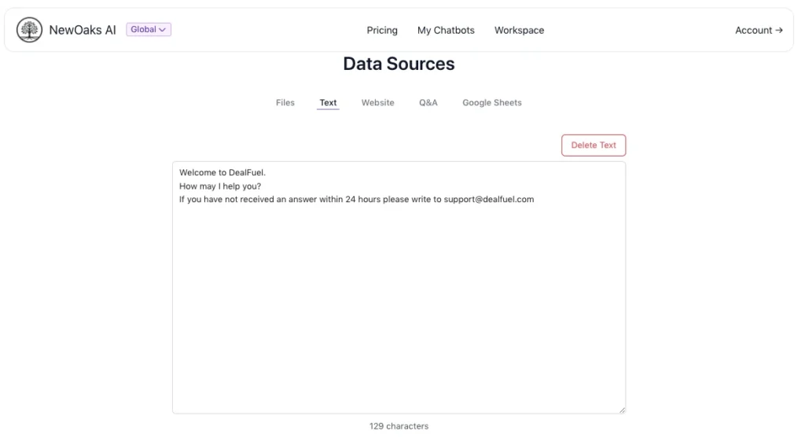805x438 pixels.
Task: Switch to the Files tab
Action: (285, 103)
